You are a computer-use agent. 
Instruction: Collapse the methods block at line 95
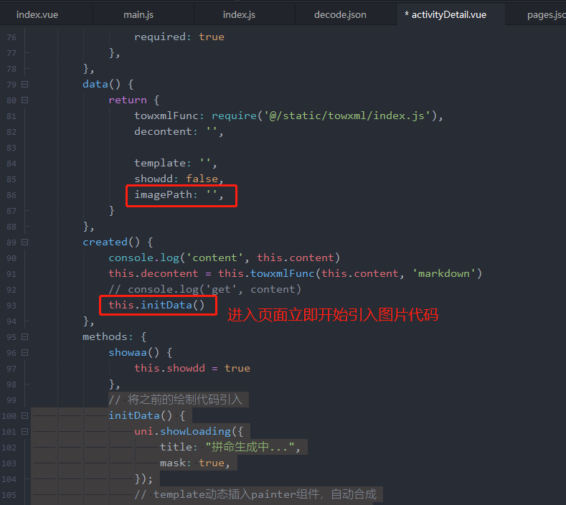24,337
